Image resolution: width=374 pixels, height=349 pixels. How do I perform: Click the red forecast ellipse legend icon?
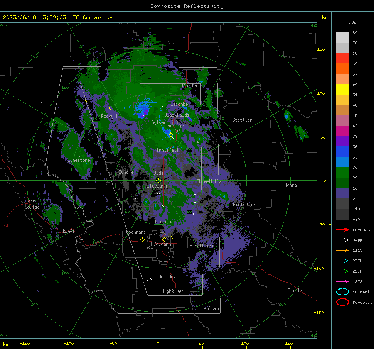coord(342,302)
